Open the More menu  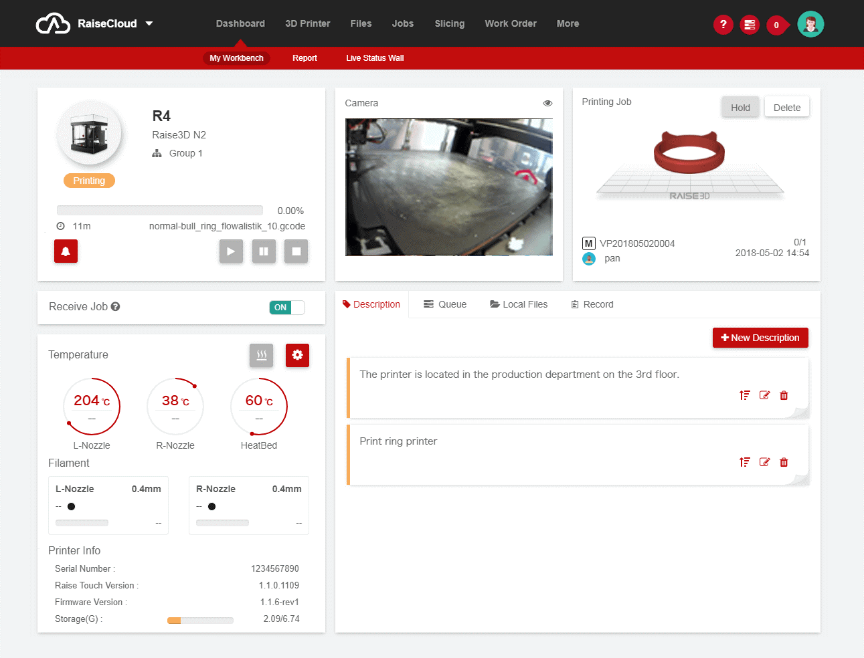point(568,23)
